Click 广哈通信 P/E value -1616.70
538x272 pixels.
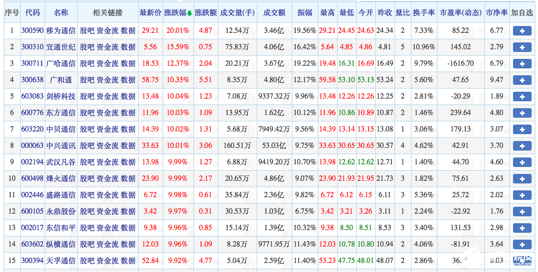(x=460, y=64)
